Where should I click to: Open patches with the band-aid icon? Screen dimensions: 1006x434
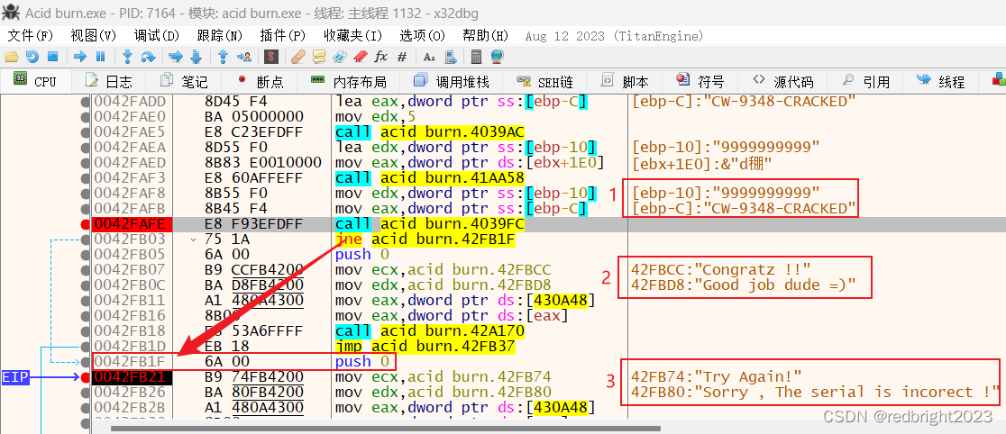tap(297, 57)
